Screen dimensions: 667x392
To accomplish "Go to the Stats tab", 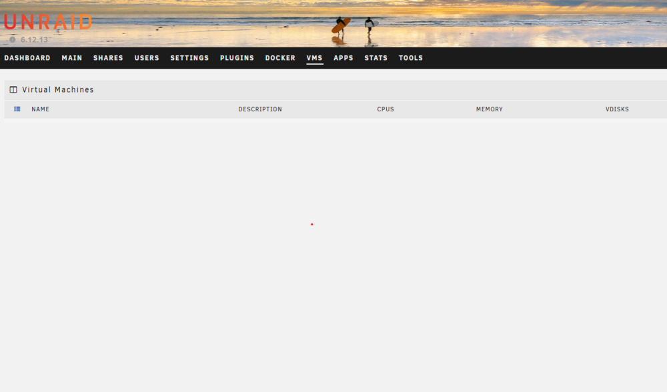I will tap(376, 58).
